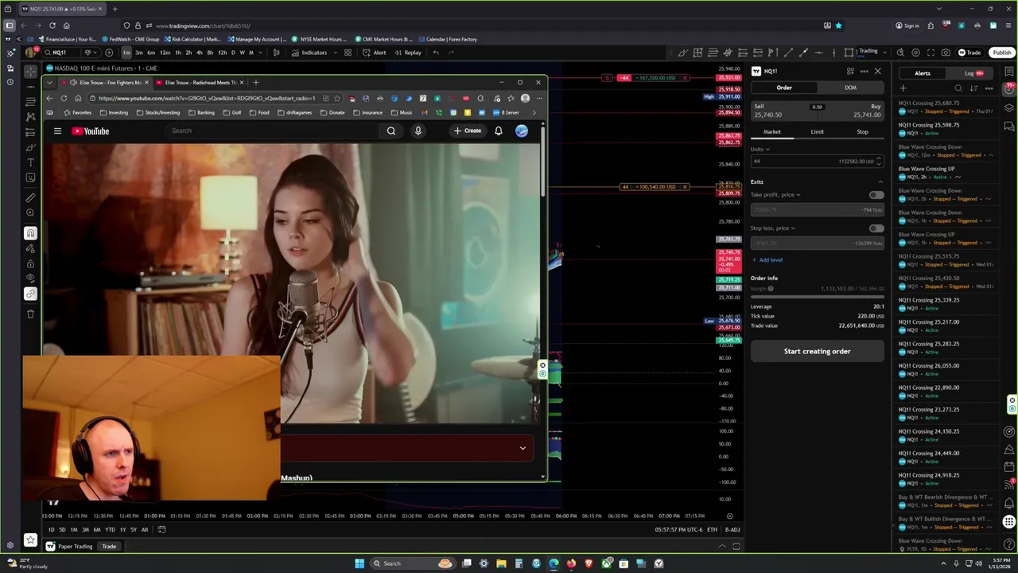Image resolution: width=1018 pixels, height=573 pixels.
Task: Click the YouTube search input field
Action: click(274, 131)
